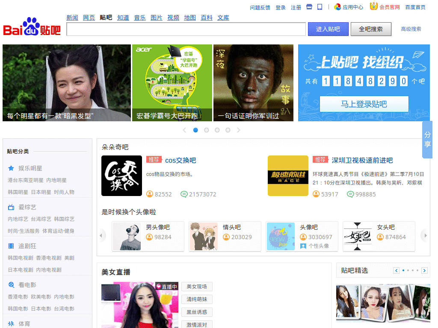438x328 pixels.
Task: Open the 网页 nav tab
Action: [x=89, y=18]
